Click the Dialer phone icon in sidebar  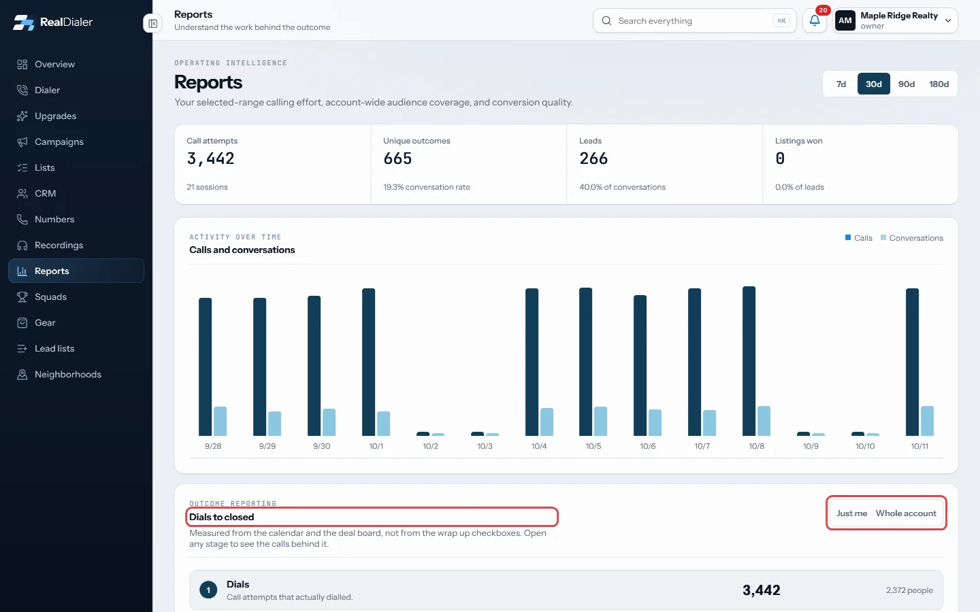click(22, 90)
